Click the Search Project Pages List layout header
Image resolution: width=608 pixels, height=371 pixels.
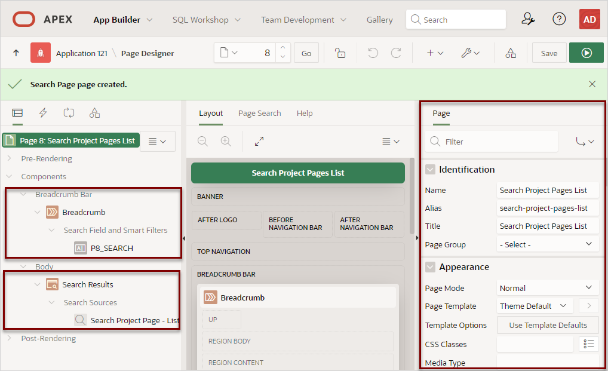pyautogui.click(x=297, y=173)
